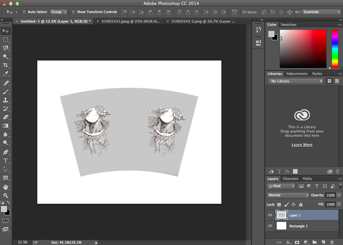Switch to the Paths tab

point(307,179)
